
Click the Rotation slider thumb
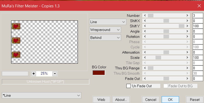tap(166, 37)
